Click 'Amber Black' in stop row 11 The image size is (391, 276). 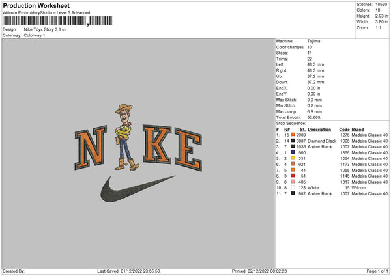320,193
